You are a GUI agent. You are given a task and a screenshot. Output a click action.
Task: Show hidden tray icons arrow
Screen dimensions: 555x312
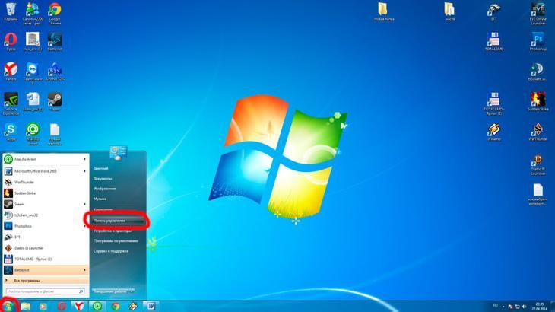[503, 307]
